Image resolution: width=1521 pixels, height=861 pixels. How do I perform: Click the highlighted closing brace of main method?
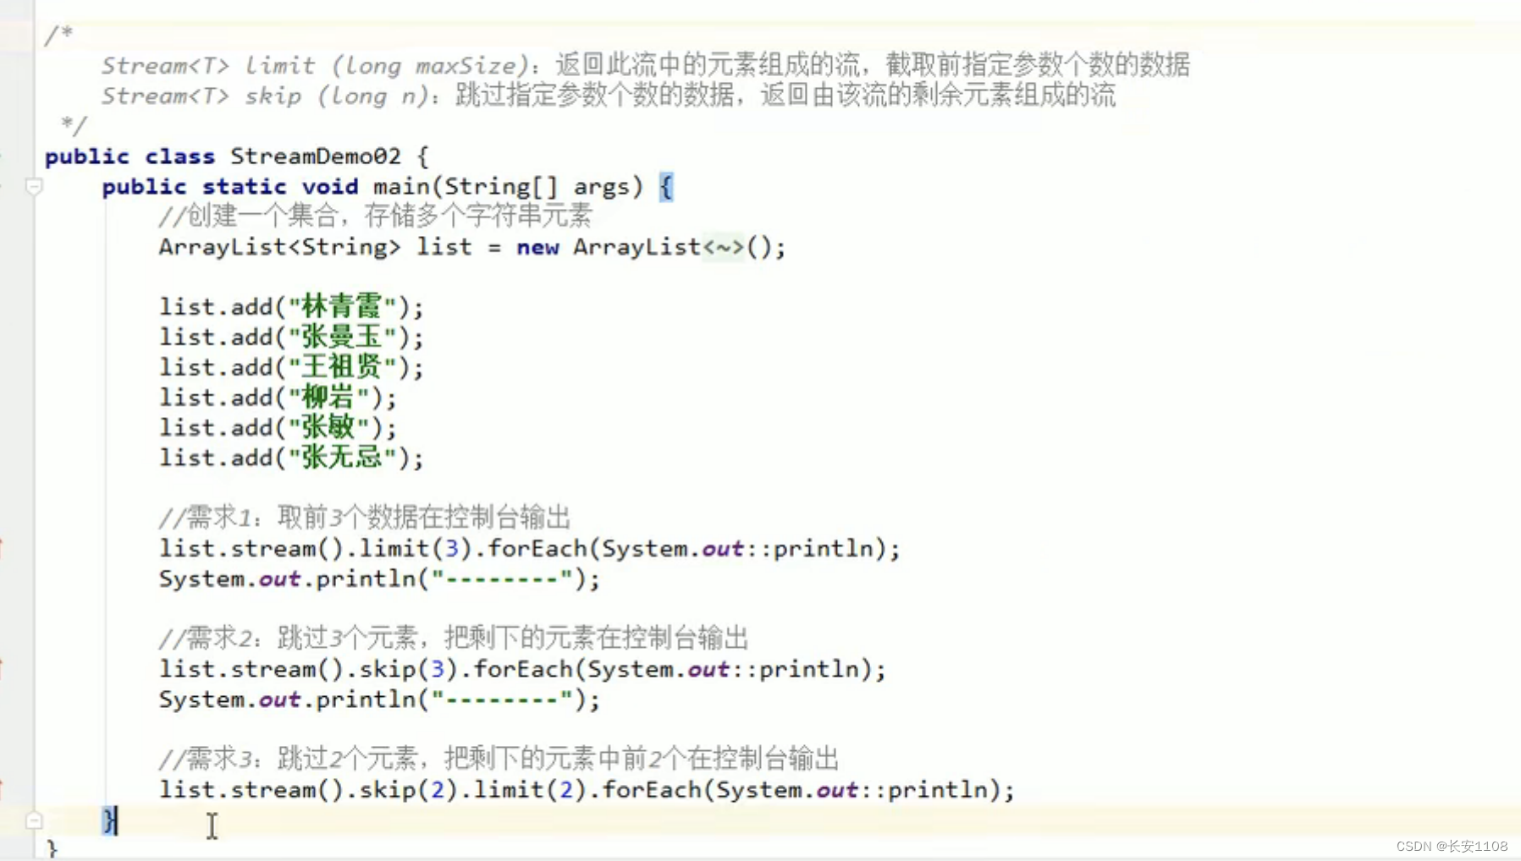[109, 820]
